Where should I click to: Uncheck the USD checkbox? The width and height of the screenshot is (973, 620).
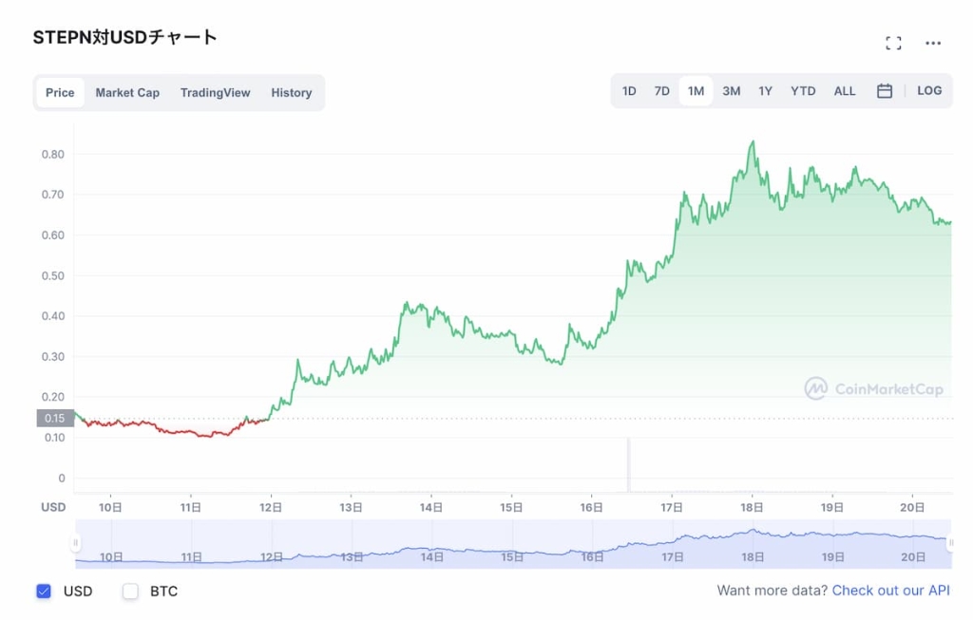click(44, 592)
